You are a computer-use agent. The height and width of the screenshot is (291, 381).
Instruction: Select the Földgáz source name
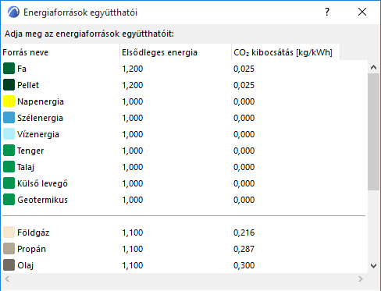tap(34, 232)
